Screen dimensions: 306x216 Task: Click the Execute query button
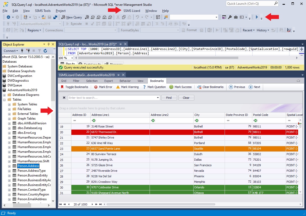coord(74,24)
